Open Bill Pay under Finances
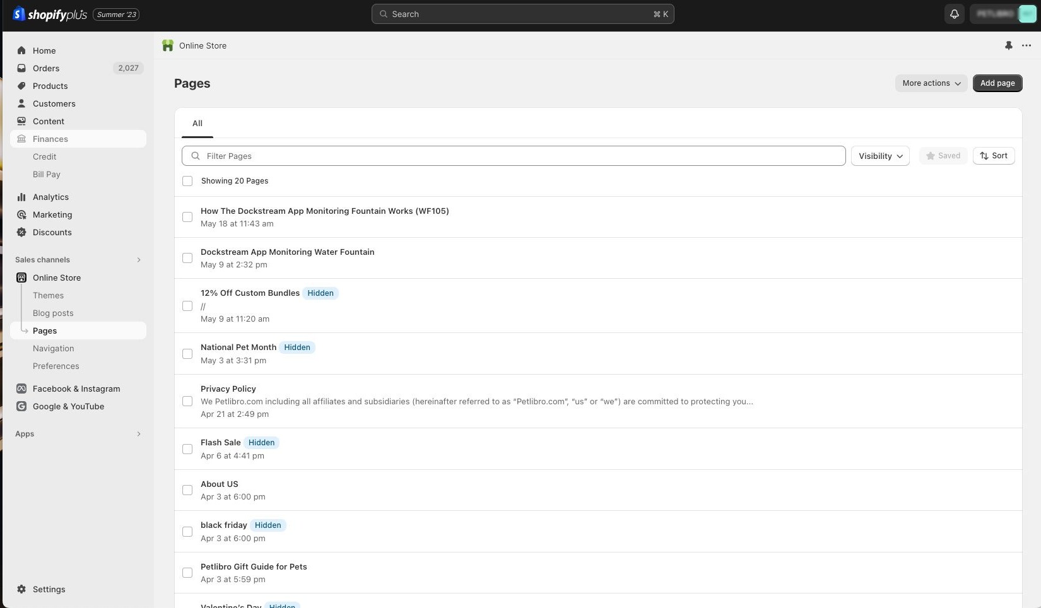1041x608 pixels. click(x=47, y=174)
